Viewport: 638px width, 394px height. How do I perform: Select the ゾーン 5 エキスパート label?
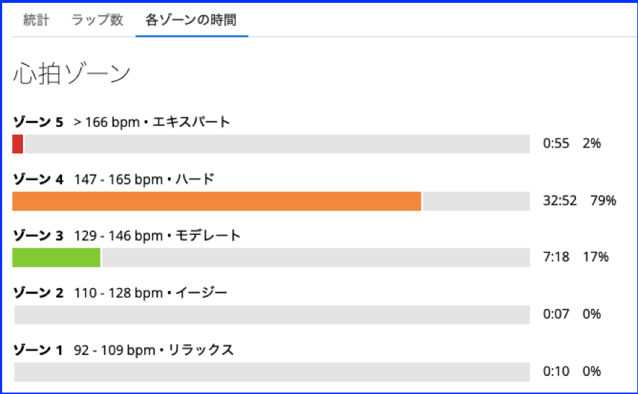coord(122,122)
